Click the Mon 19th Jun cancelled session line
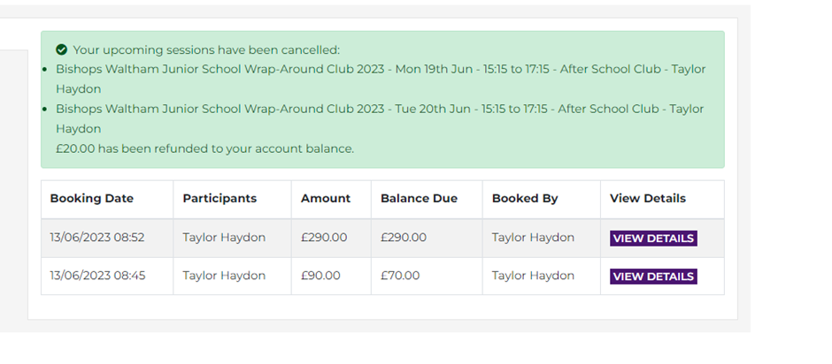832x364 pixels. (x=381, y=69)
